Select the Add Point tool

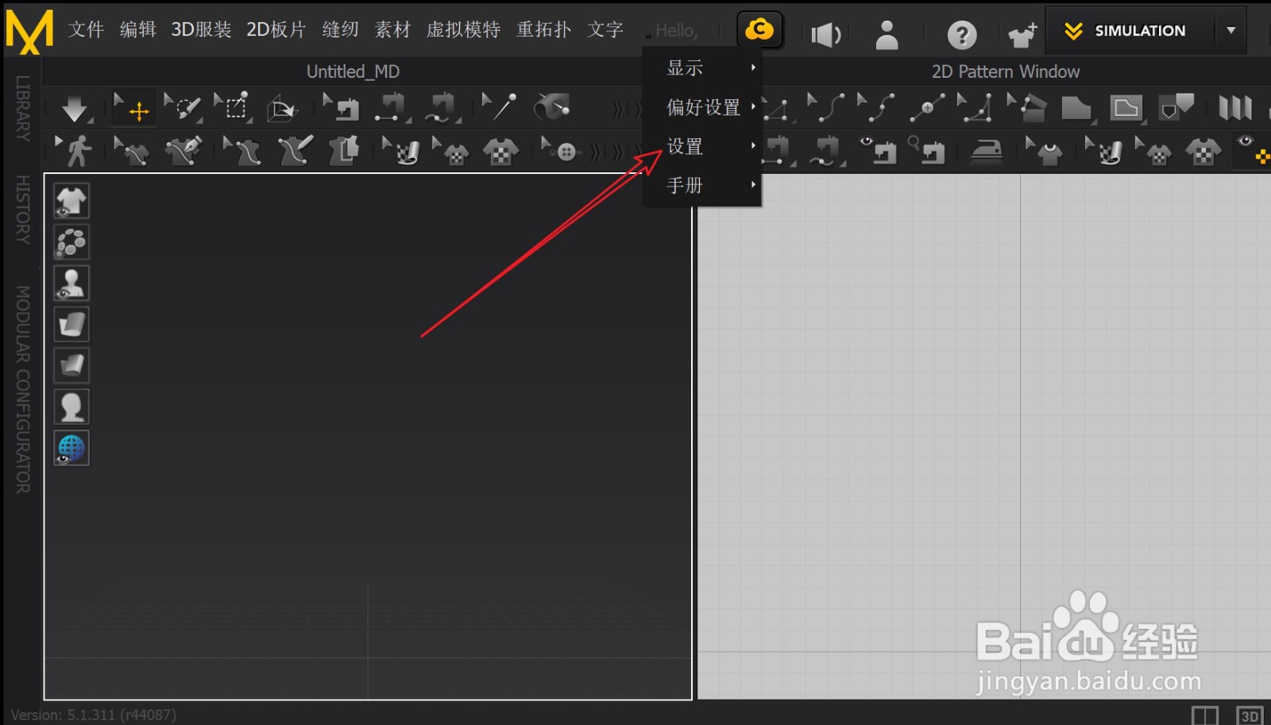pos(927,108)
